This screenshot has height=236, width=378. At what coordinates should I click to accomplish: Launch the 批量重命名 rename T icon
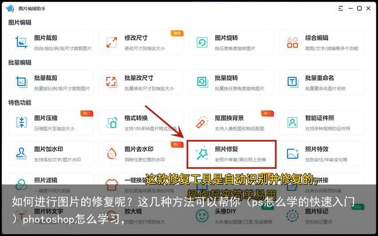pyautogui.click(x=293, y=82)
